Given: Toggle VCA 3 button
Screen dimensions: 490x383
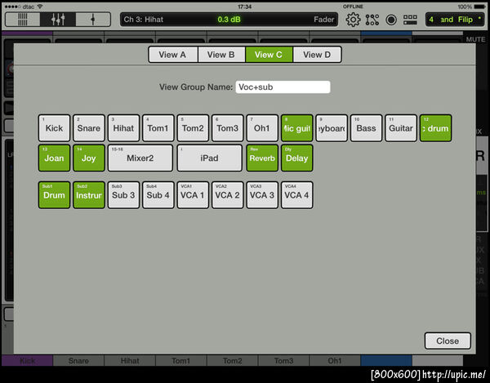Looking at the screenshot, I should pyautogui.click(x=262, y=195).
